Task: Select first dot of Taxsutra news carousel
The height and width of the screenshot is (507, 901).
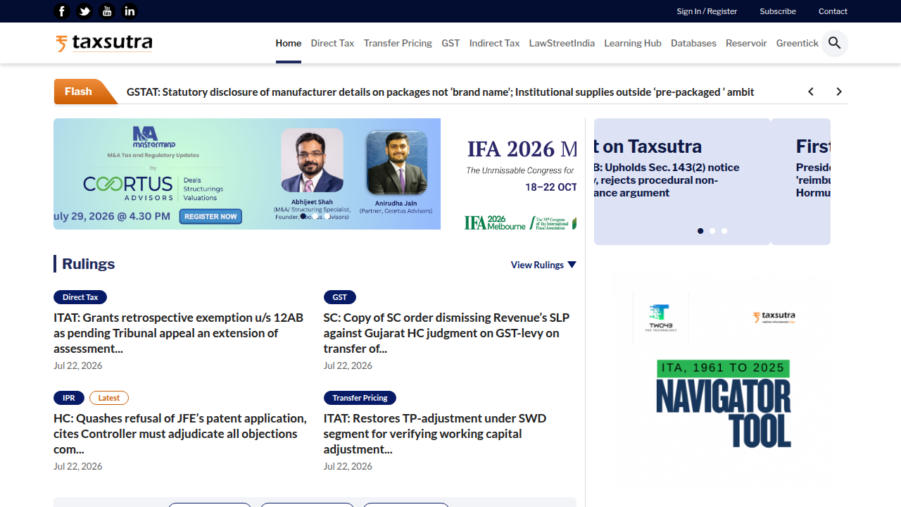Action: coord(700,231)
